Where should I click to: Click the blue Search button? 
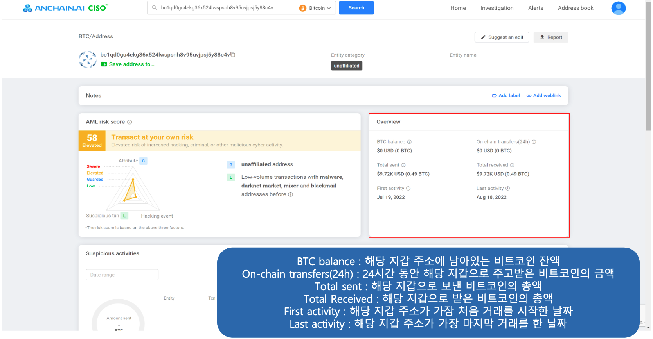pyautogui.click(x=356, y=8)
